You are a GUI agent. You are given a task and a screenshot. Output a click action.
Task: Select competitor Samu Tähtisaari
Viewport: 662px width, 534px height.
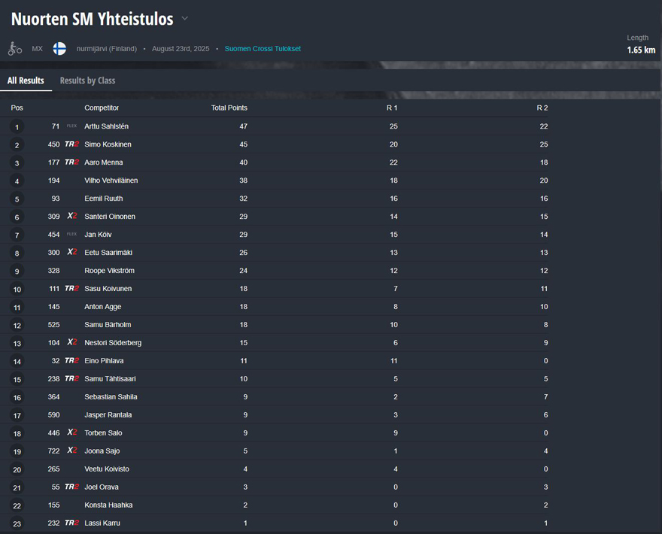pos(110,378)
